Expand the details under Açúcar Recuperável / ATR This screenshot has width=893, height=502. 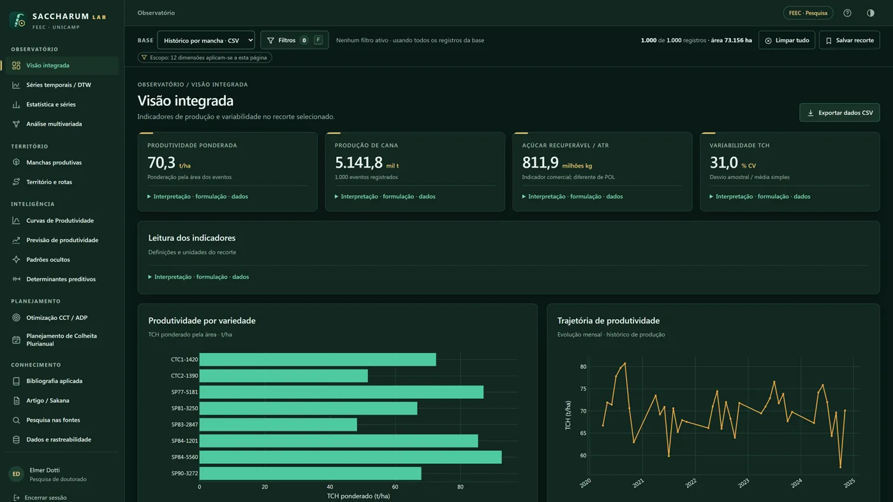573,196
